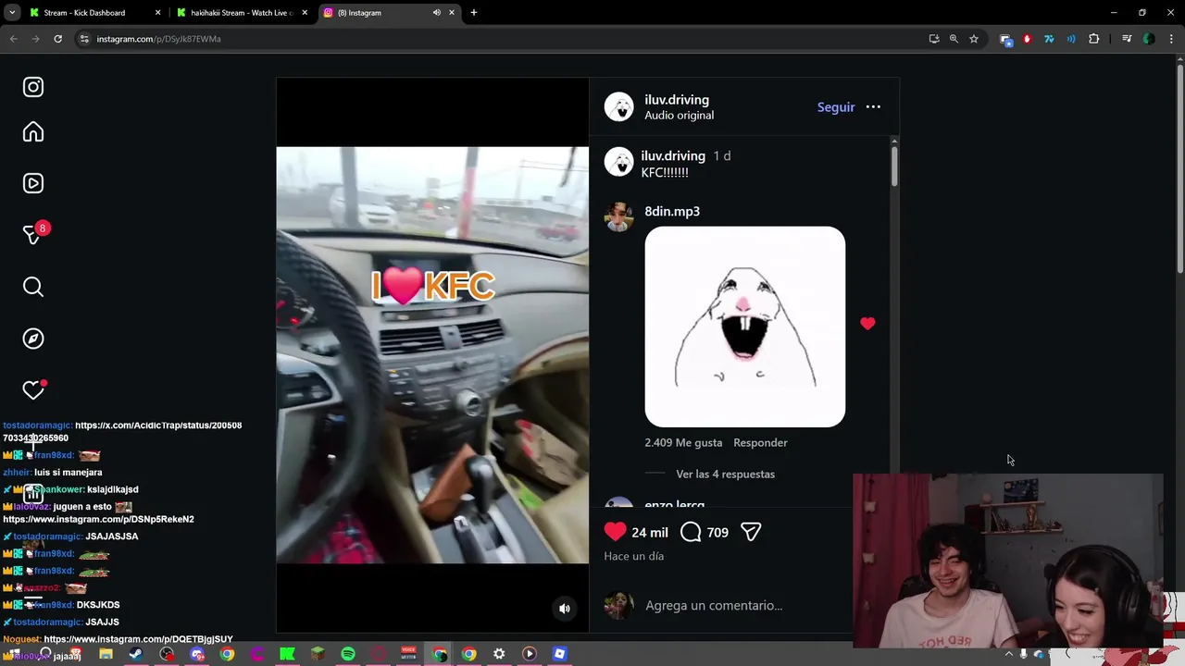The image size is (1185, 666).
Task: Click the KFC car video to pause
Action: 432,355
